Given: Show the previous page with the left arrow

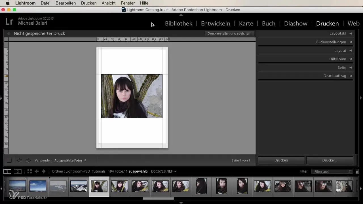Looking at the screenshot, I should point(19,160).
